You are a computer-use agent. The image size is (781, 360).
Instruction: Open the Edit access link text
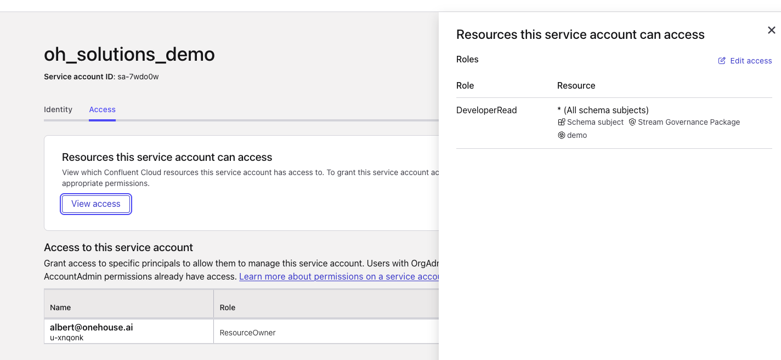pyautogui.click(x=751, y=61)
